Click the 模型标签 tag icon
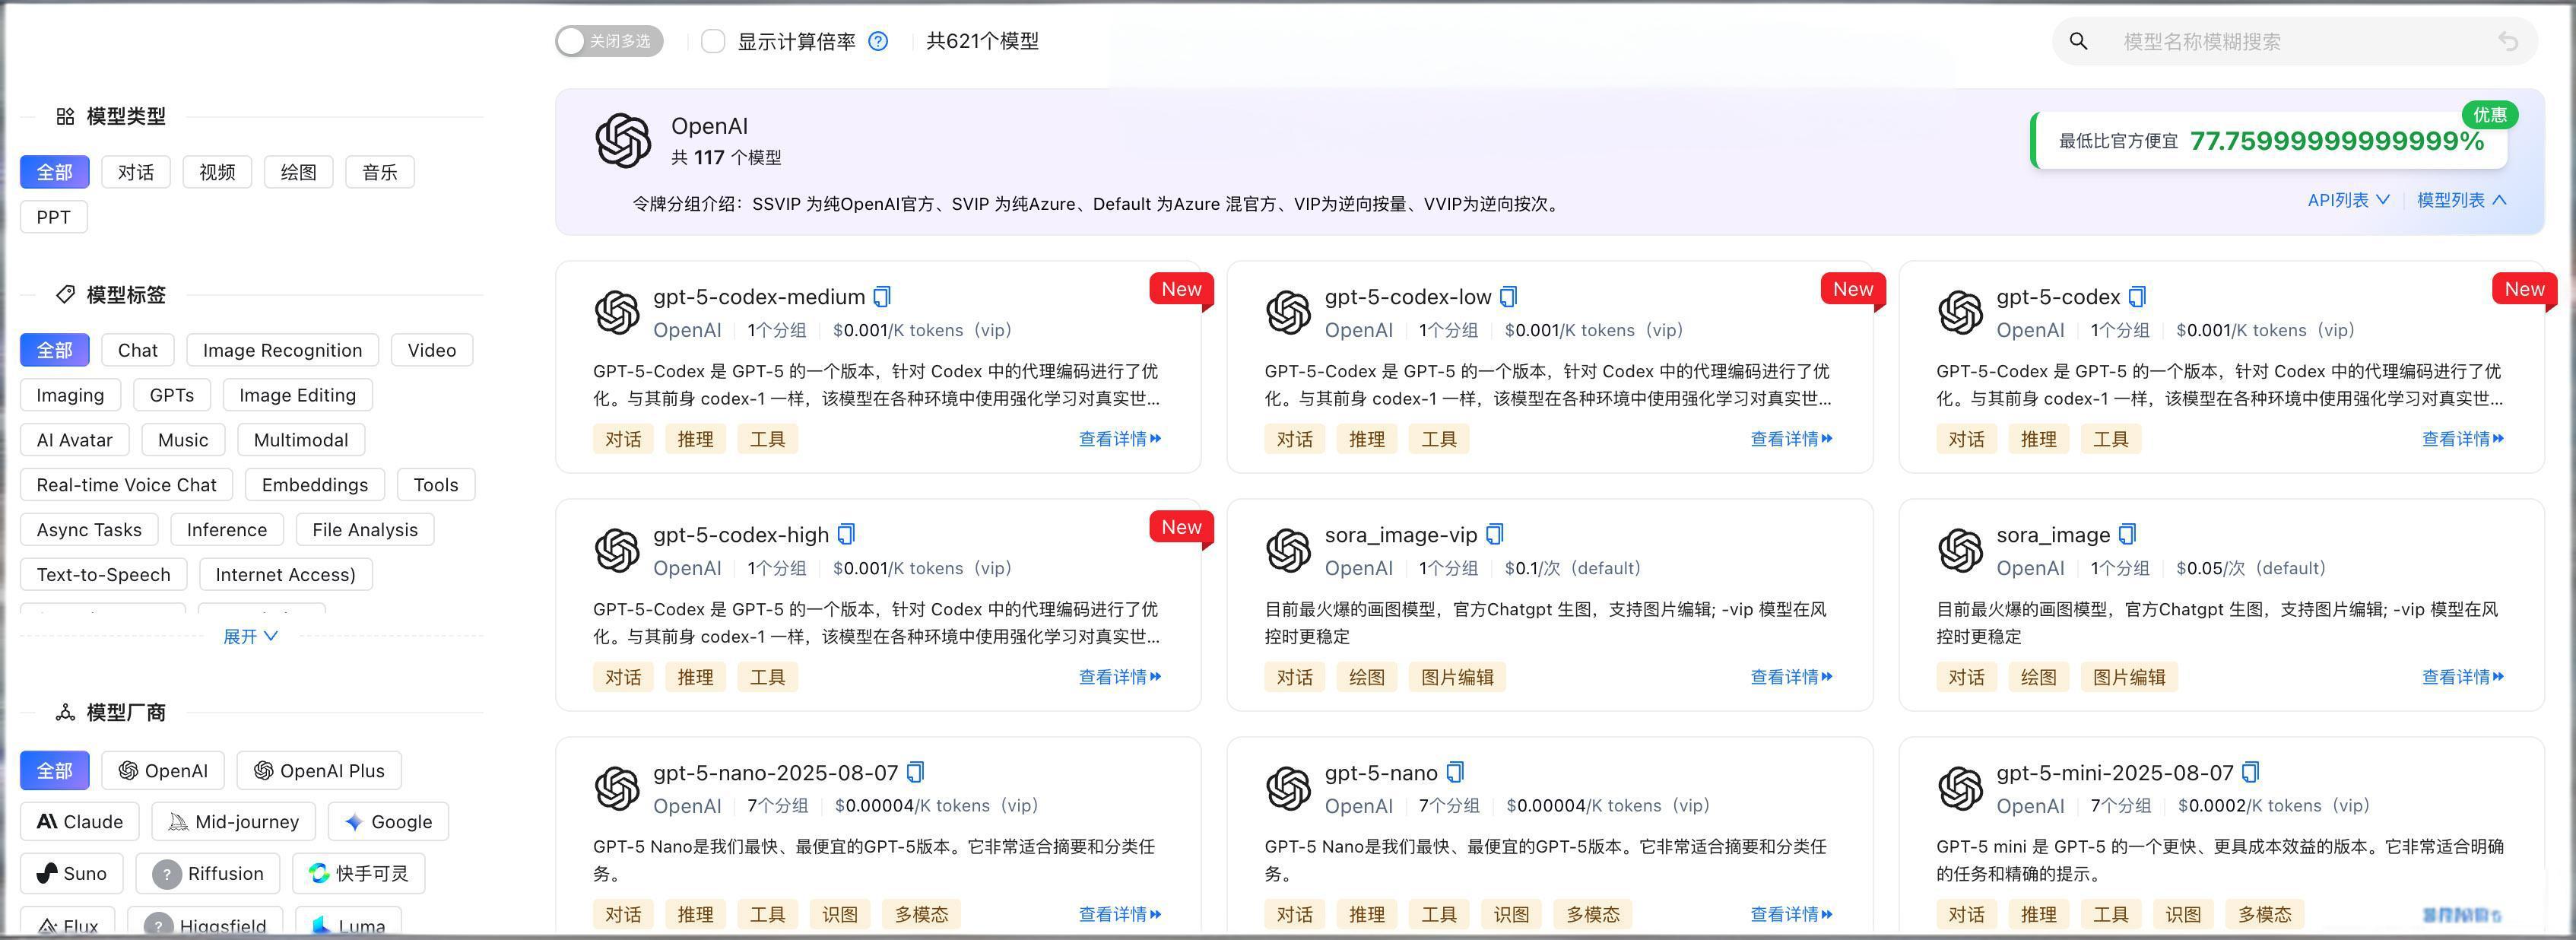This screenshot has width=2576, height=940. [65, 295]
